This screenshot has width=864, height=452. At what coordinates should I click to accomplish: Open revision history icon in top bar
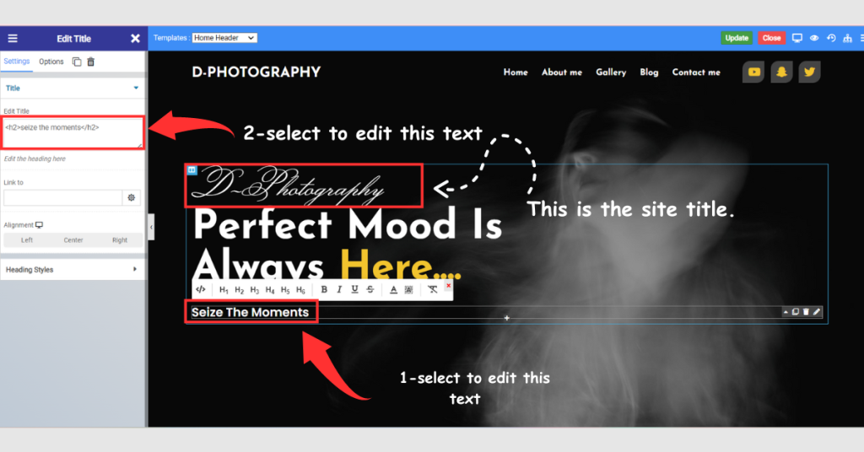(831, 38)
